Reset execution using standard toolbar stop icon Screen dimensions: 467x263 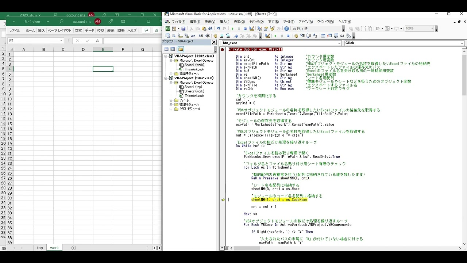[245, 28]
